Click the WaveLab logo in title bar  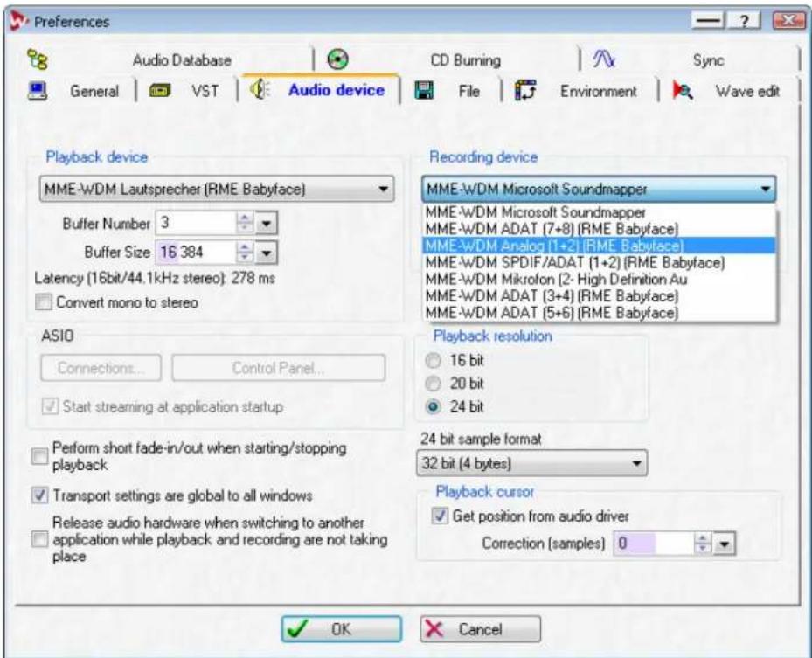tap(18, 22)
